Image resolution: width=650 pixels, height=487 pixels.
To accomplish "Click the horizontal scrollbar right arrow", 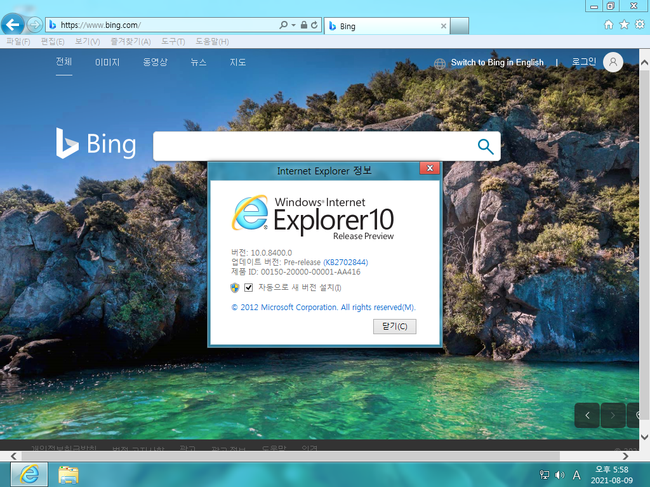I will tap(625, 456).
